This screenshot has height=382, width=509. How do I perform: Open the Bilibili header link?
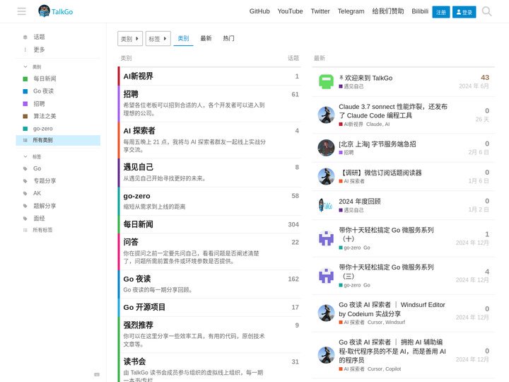coord(420,11)
